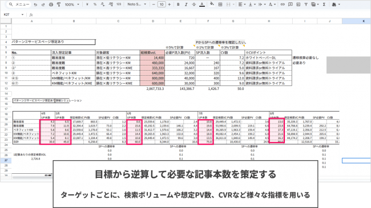Screen dimensions: 371x208
Task: Click the K27 name box
Action: click(11, 14)
